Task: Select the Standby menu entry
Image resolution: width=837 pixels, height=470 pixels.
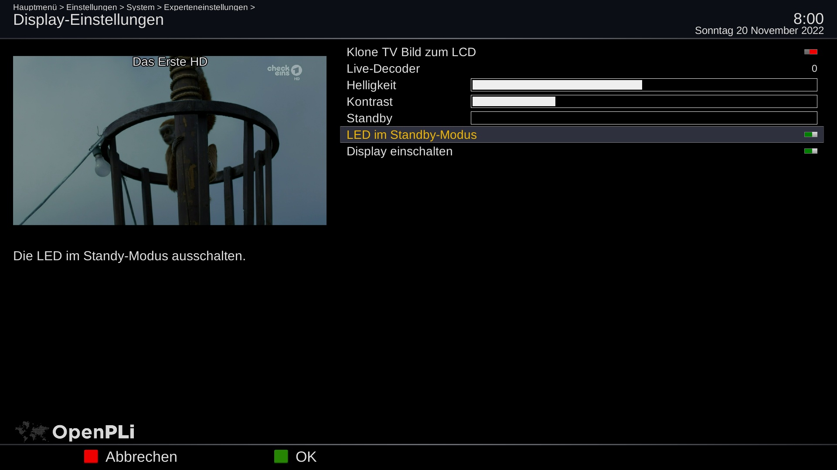Action: coord(369,118)
